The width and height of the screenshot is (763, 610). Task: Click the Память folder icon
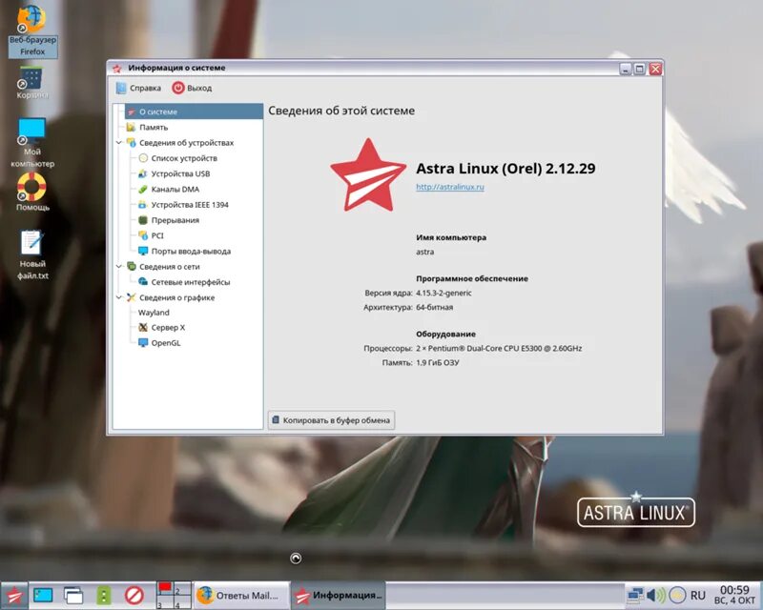131,127
